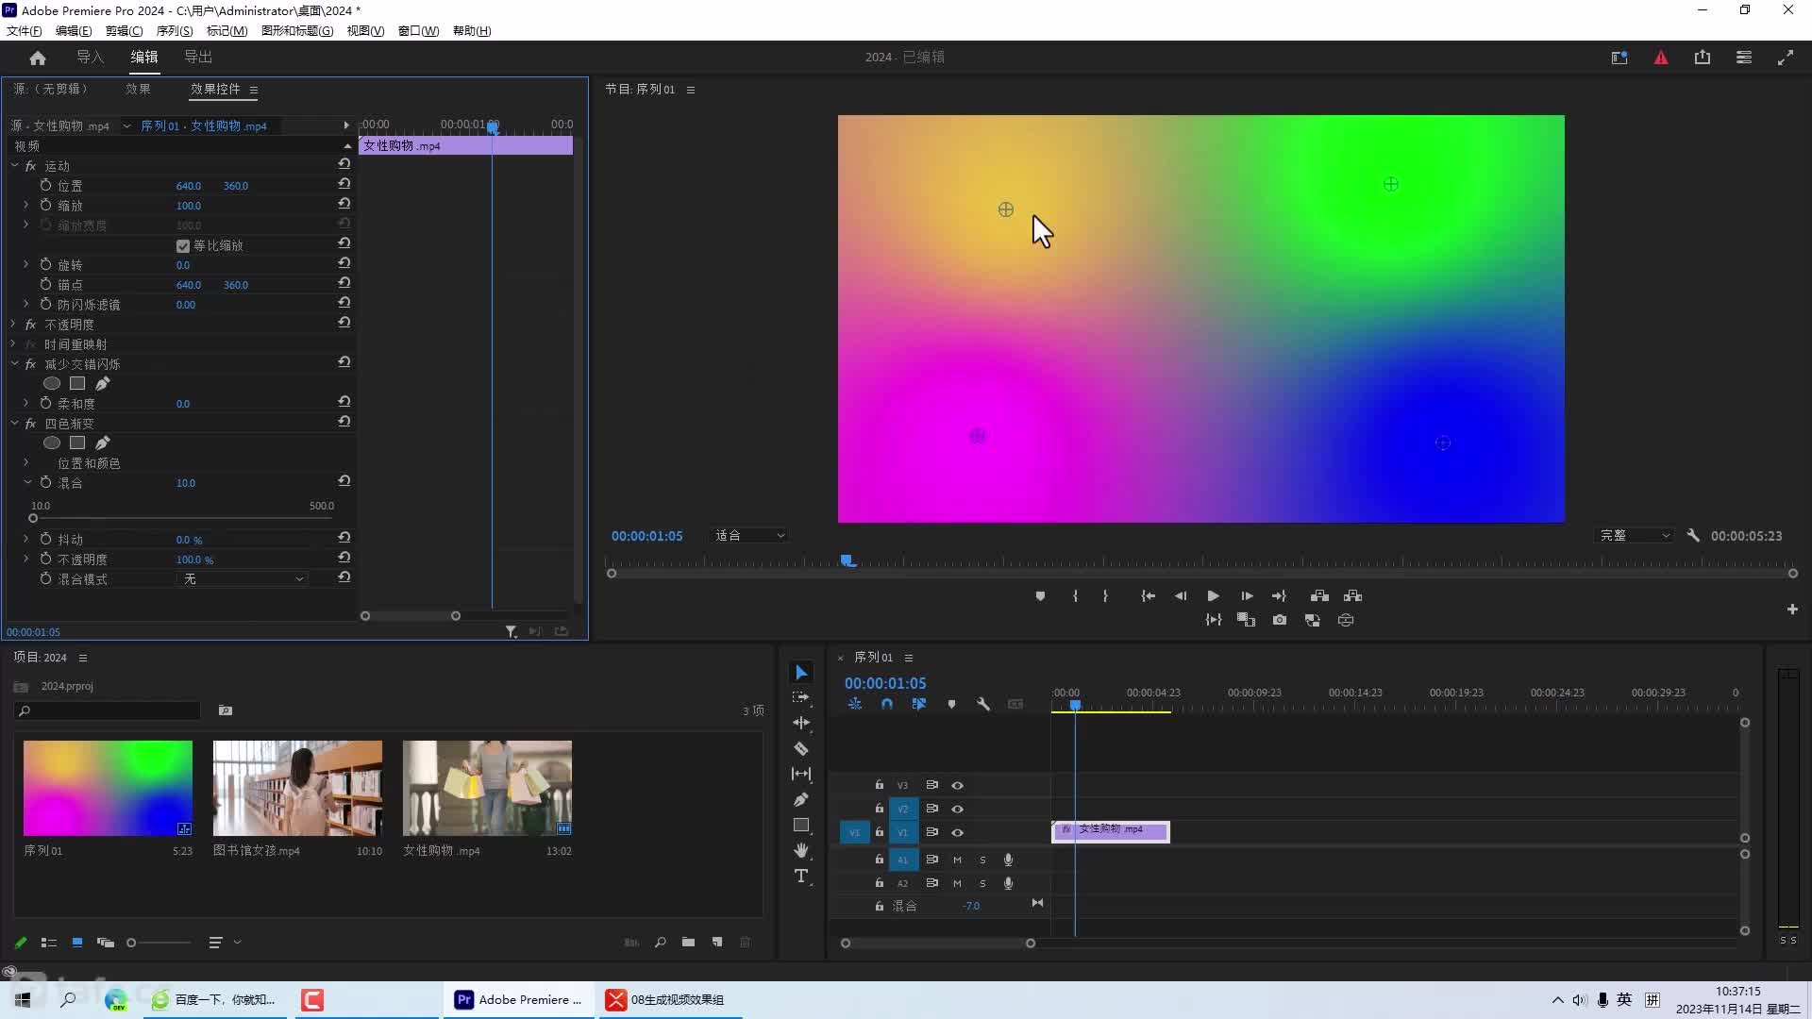Click the 混合 slider handle

33,518
